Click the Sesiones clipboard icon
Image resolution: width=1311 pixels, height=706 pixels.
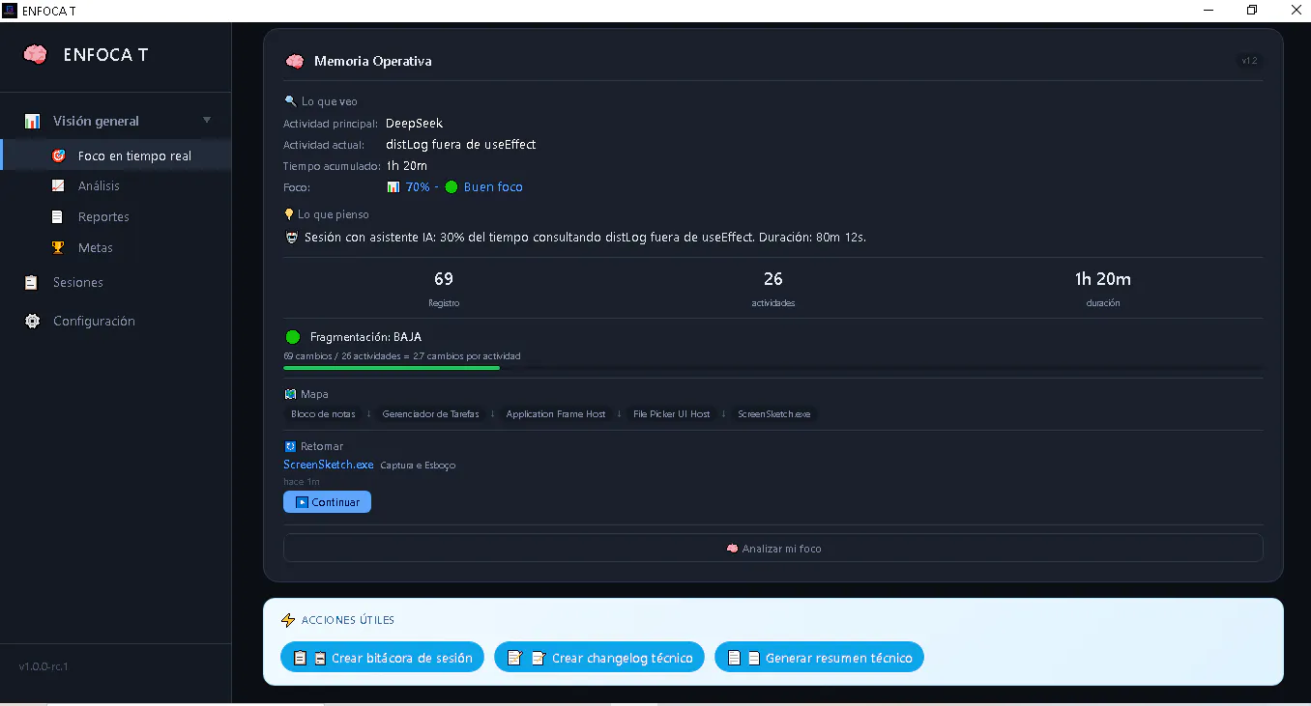click(32, 283)
